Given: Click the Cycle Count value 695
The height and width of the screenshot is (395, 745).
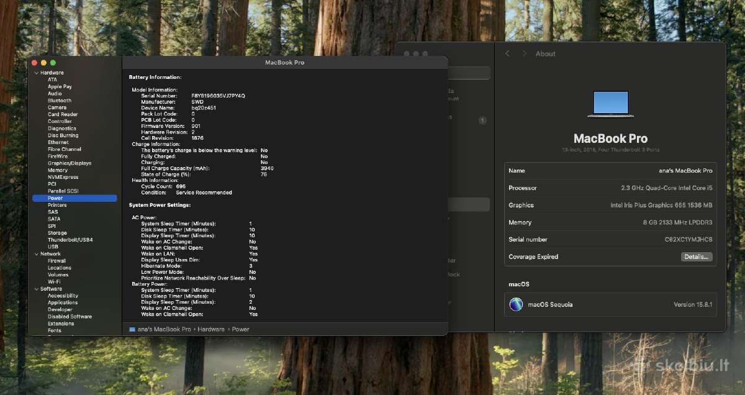Looking at the screenshot, I should point(181,186).
